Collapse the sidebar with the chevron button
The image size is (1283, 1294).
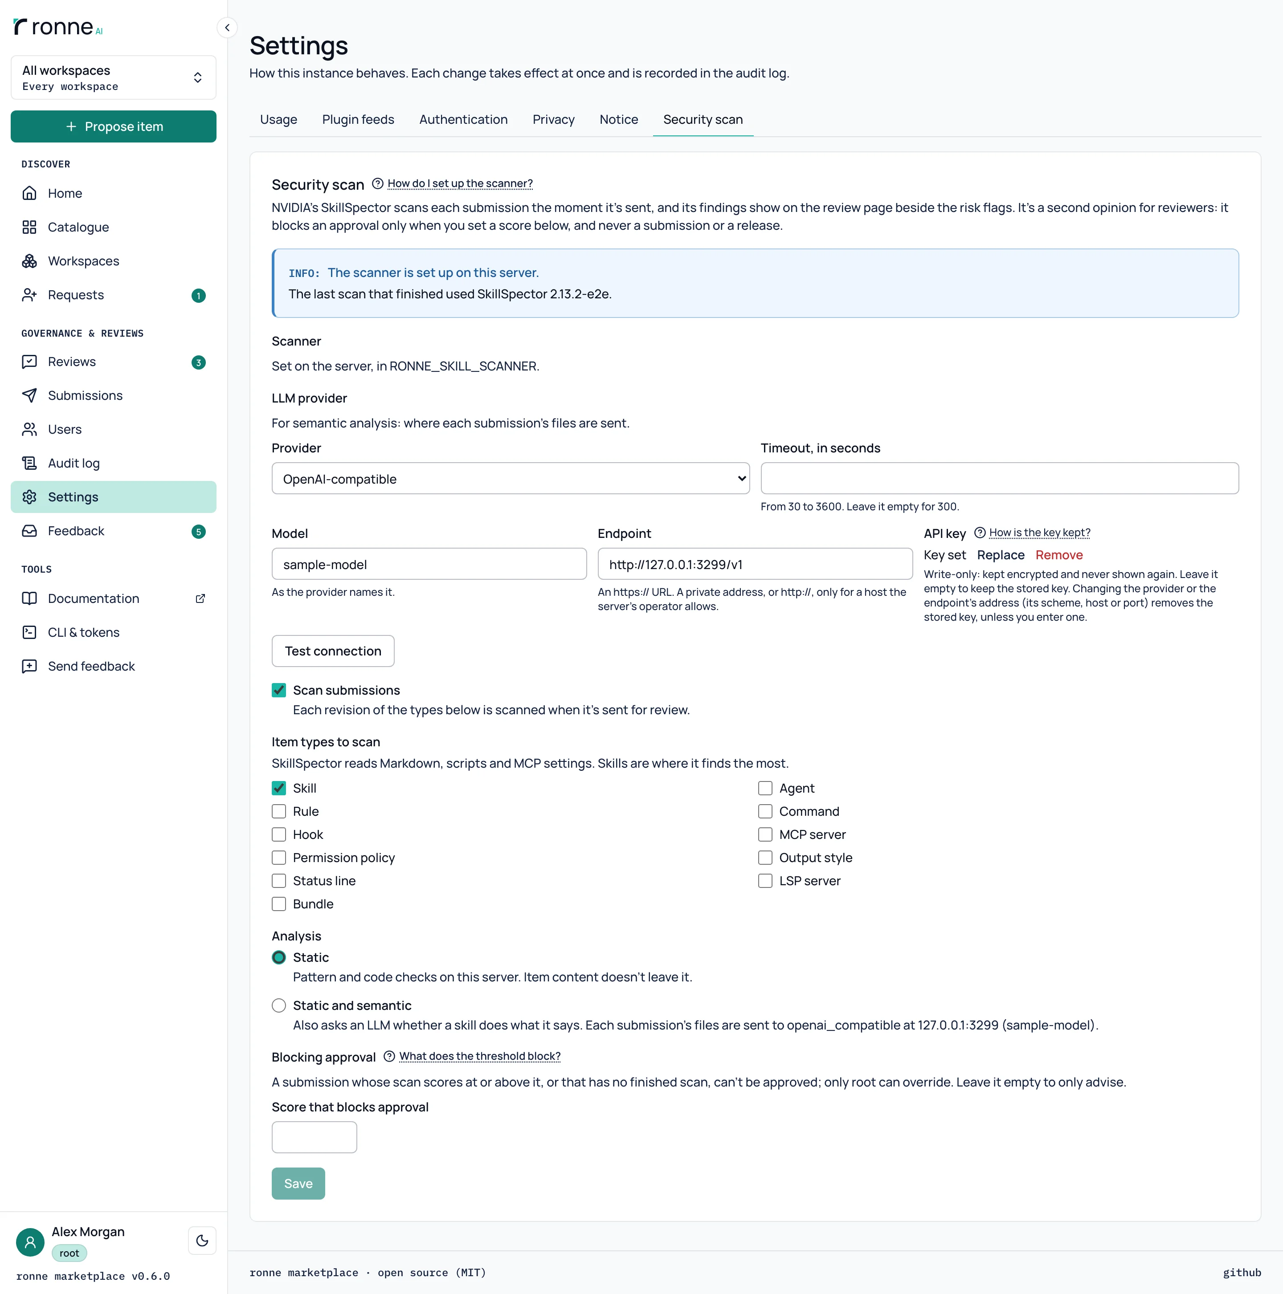tap(227, 28)
